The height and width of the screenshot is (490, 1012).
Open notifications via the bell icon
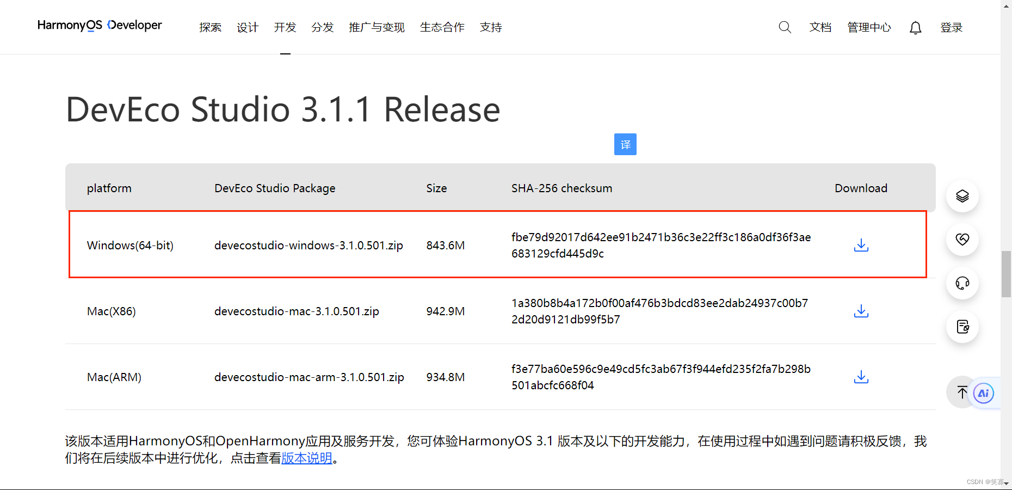click(x=915, y=27)
